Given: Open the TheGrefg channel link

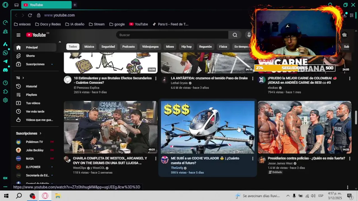Looking at the screenshot, I should tap(177, 168).
